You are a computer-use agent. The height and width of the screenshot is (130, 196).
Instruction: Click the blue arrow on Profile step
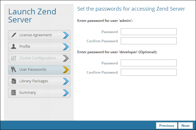click(x=66, y=47)
